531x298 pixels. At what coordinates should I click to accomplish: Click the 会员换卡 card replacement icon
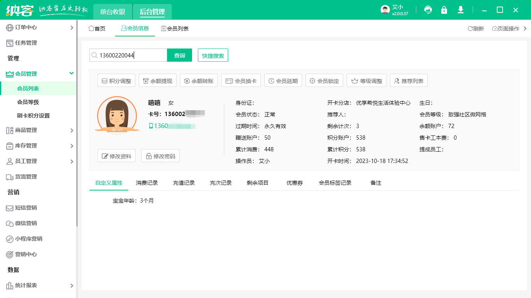(x=241, y=80)
